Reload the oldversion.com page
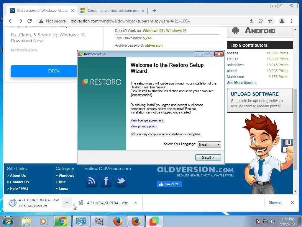The image size is (302, 227). tap(29, 21)
